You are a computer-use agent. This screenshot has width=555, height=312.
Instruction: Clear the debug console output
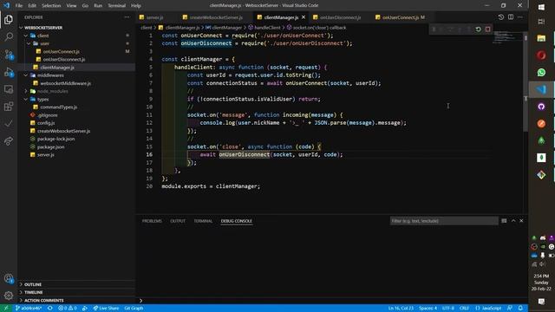pyautogui.click(x=504, y=221)
